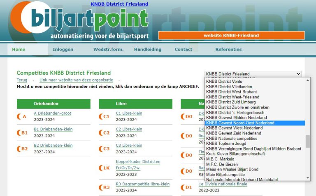Click dropdown list scroll-down arrow
This screenshot has width=316, height=196.
307,178
